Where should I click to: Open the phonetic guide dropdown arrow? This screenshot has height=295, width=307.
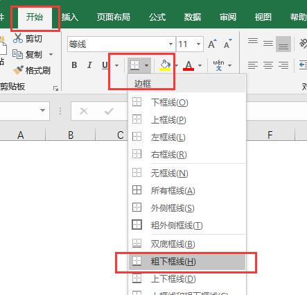click(229, 65)
